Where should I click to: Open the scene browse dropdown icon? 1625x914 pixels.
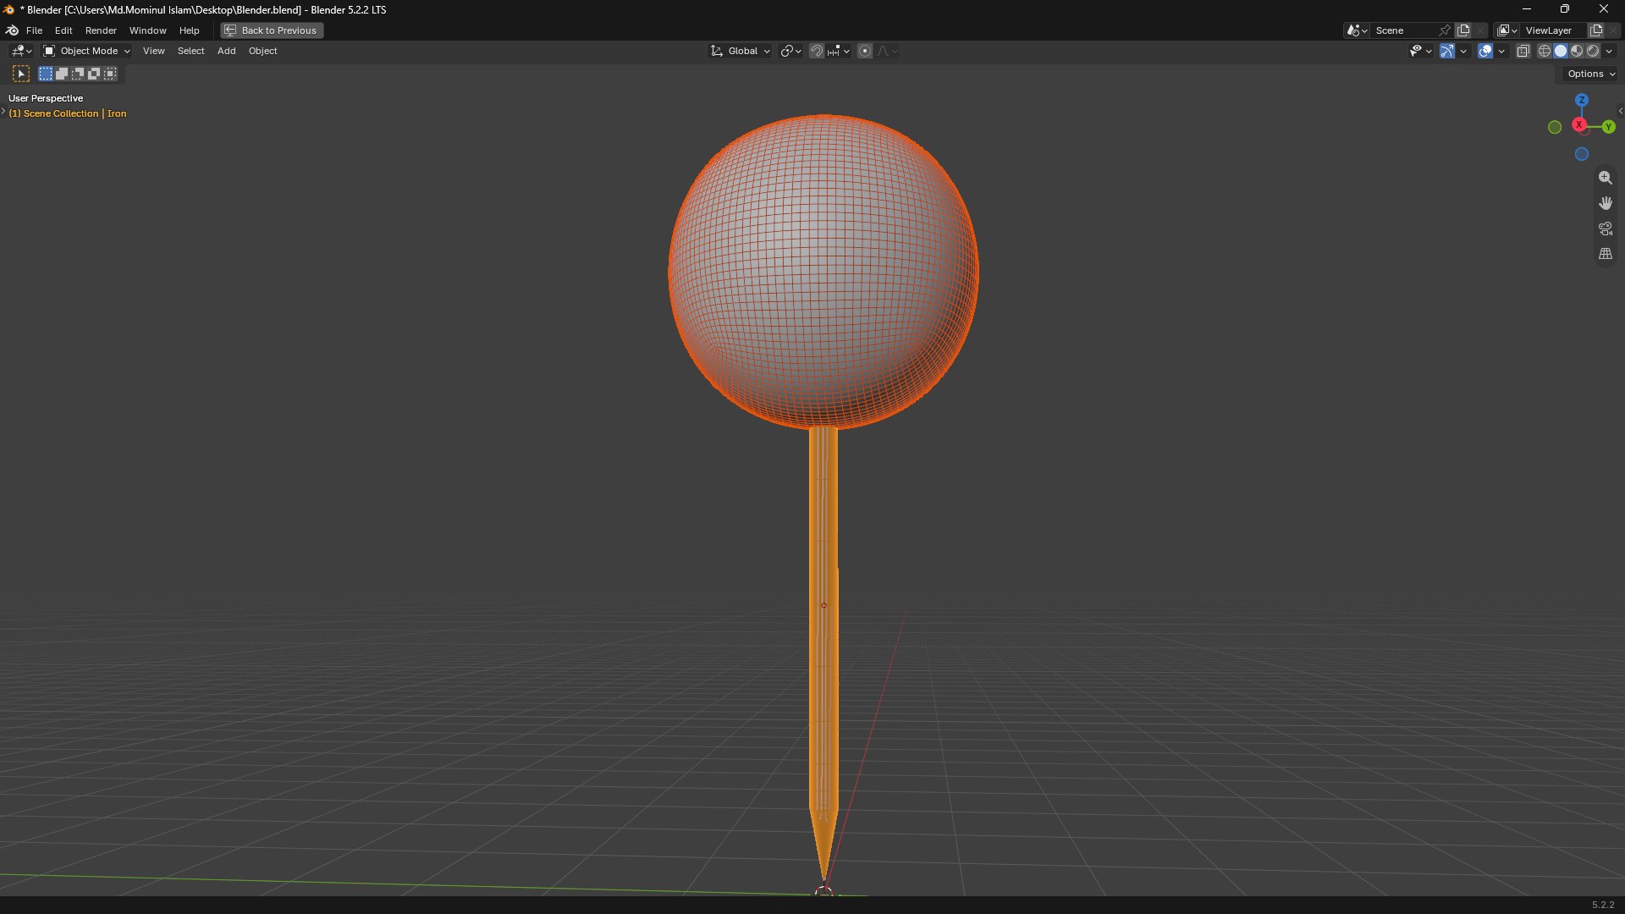1357,30
